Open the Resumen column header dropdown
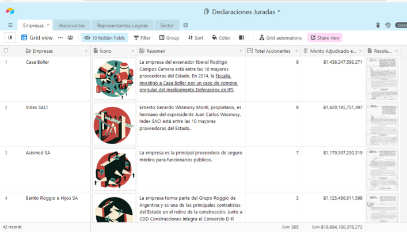This screenshot has height=232, width=407. [x=241, y=51]
